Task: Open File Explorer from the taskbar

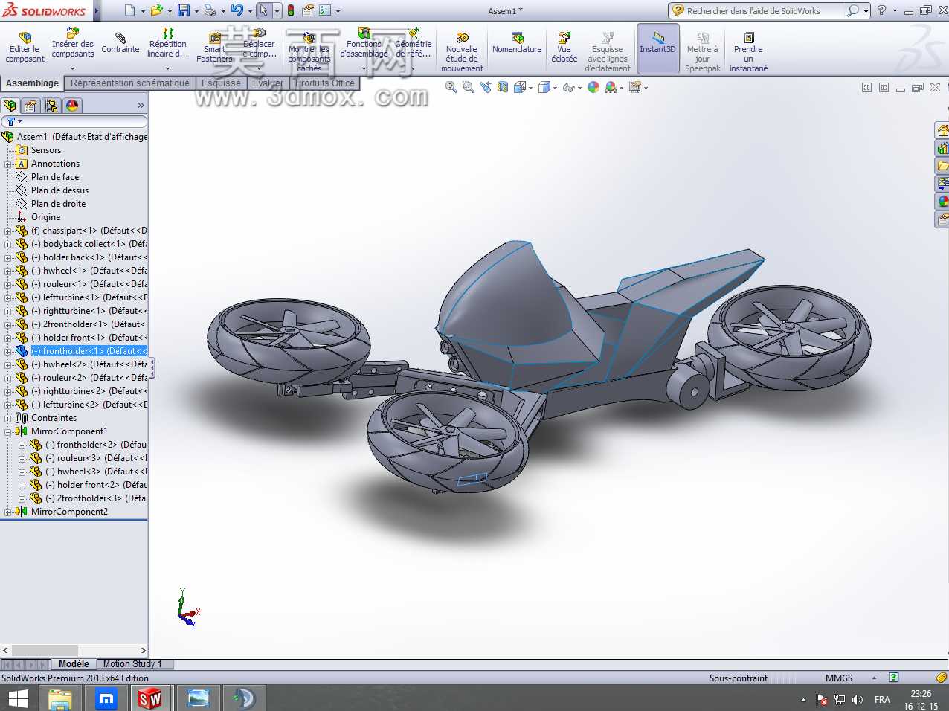Action: tap(59, 698)
